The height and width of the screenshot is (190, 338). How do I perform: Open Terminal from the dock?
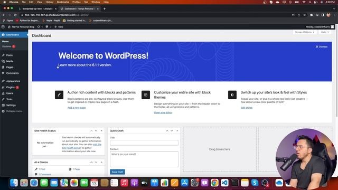(x=234, y=183)
